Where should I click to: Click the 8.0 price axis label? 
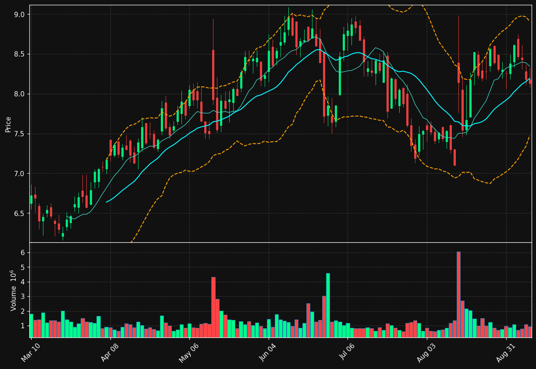pyautogui.click(x=20, y=94)
